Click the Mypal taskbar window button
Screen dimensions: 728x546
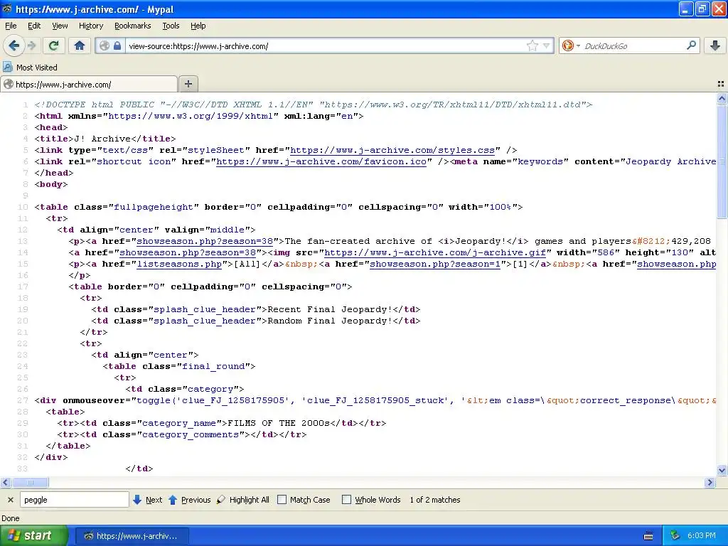[132, 536]
